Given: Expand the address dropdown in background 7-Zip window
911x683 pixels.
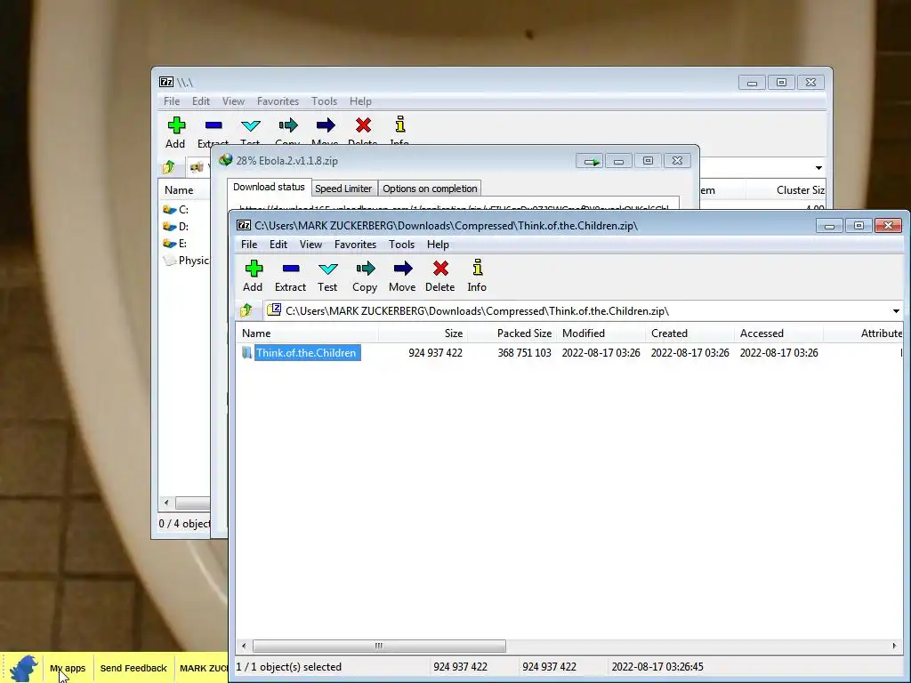Looking at the screenshot, I should coord(818,168).
